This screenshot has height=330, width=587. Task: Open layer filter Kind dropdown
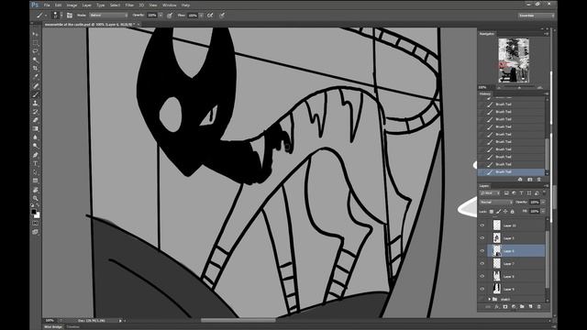(490, 193)
